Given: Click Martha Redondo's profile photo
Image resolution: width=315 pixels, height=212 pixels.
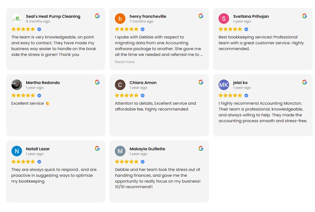Looking at the screenshot, I should [17, 85].
